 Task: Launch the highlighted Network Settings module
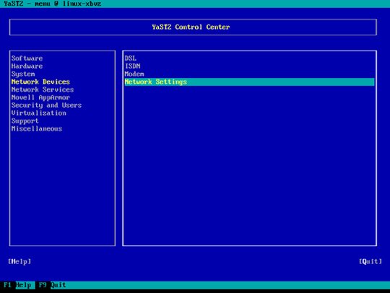coord(249,82)
